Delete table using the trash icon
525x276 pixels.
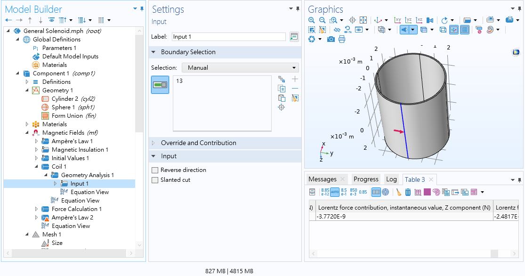click(x=408, y=192)
